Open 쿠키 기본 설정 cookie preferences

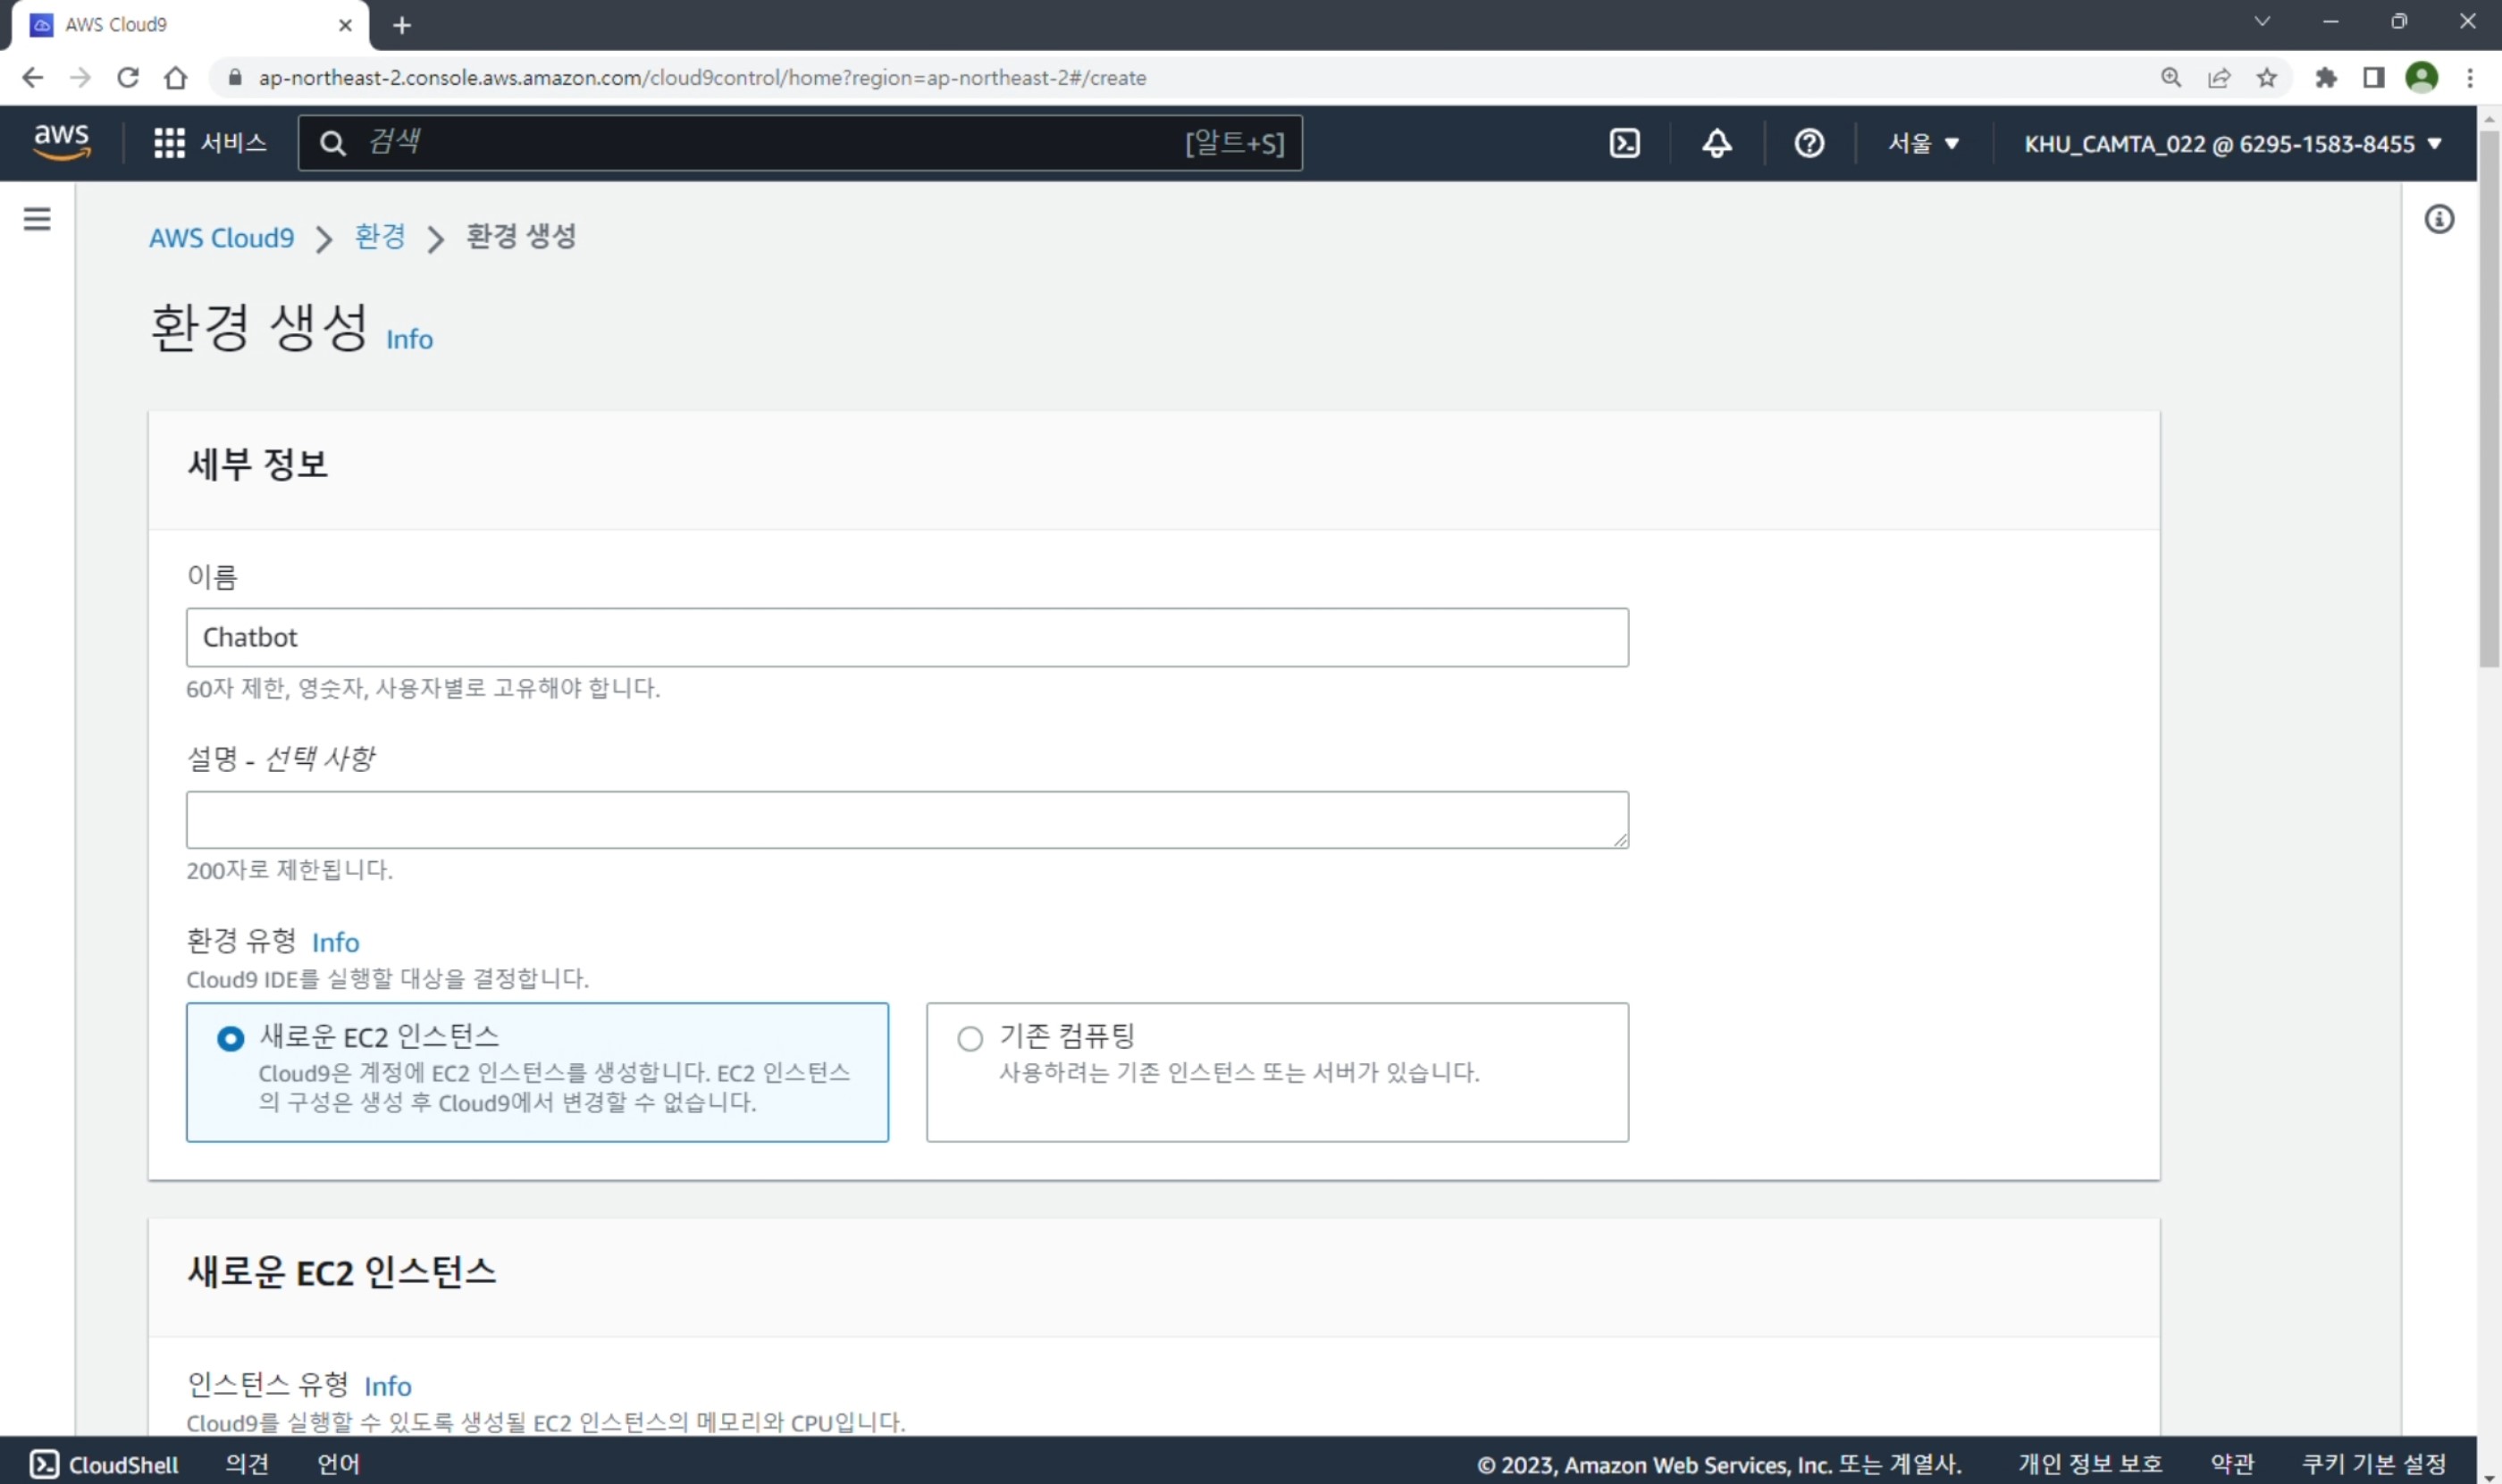[x=2373, y=1464]
